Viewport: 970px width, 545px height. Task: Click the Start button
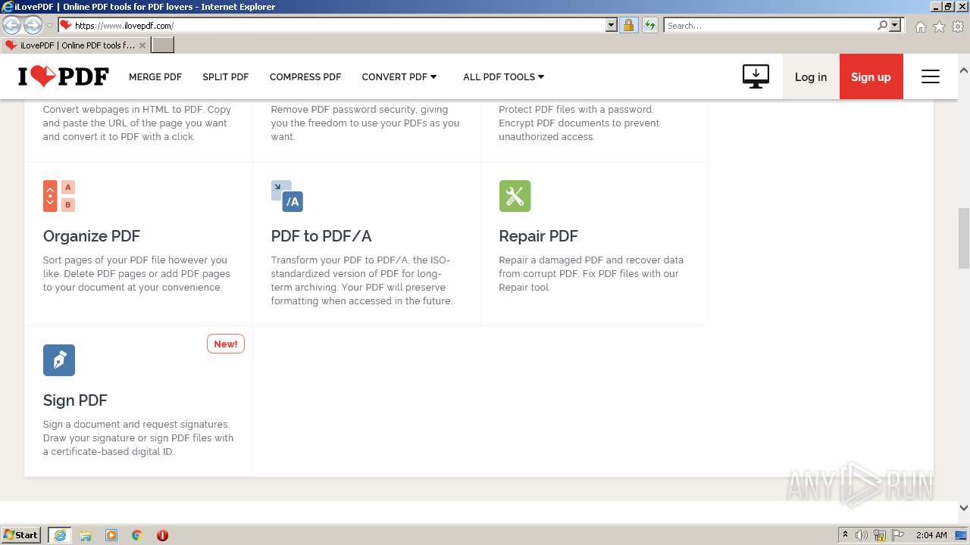pyautogui.click(x=21, y=535)
